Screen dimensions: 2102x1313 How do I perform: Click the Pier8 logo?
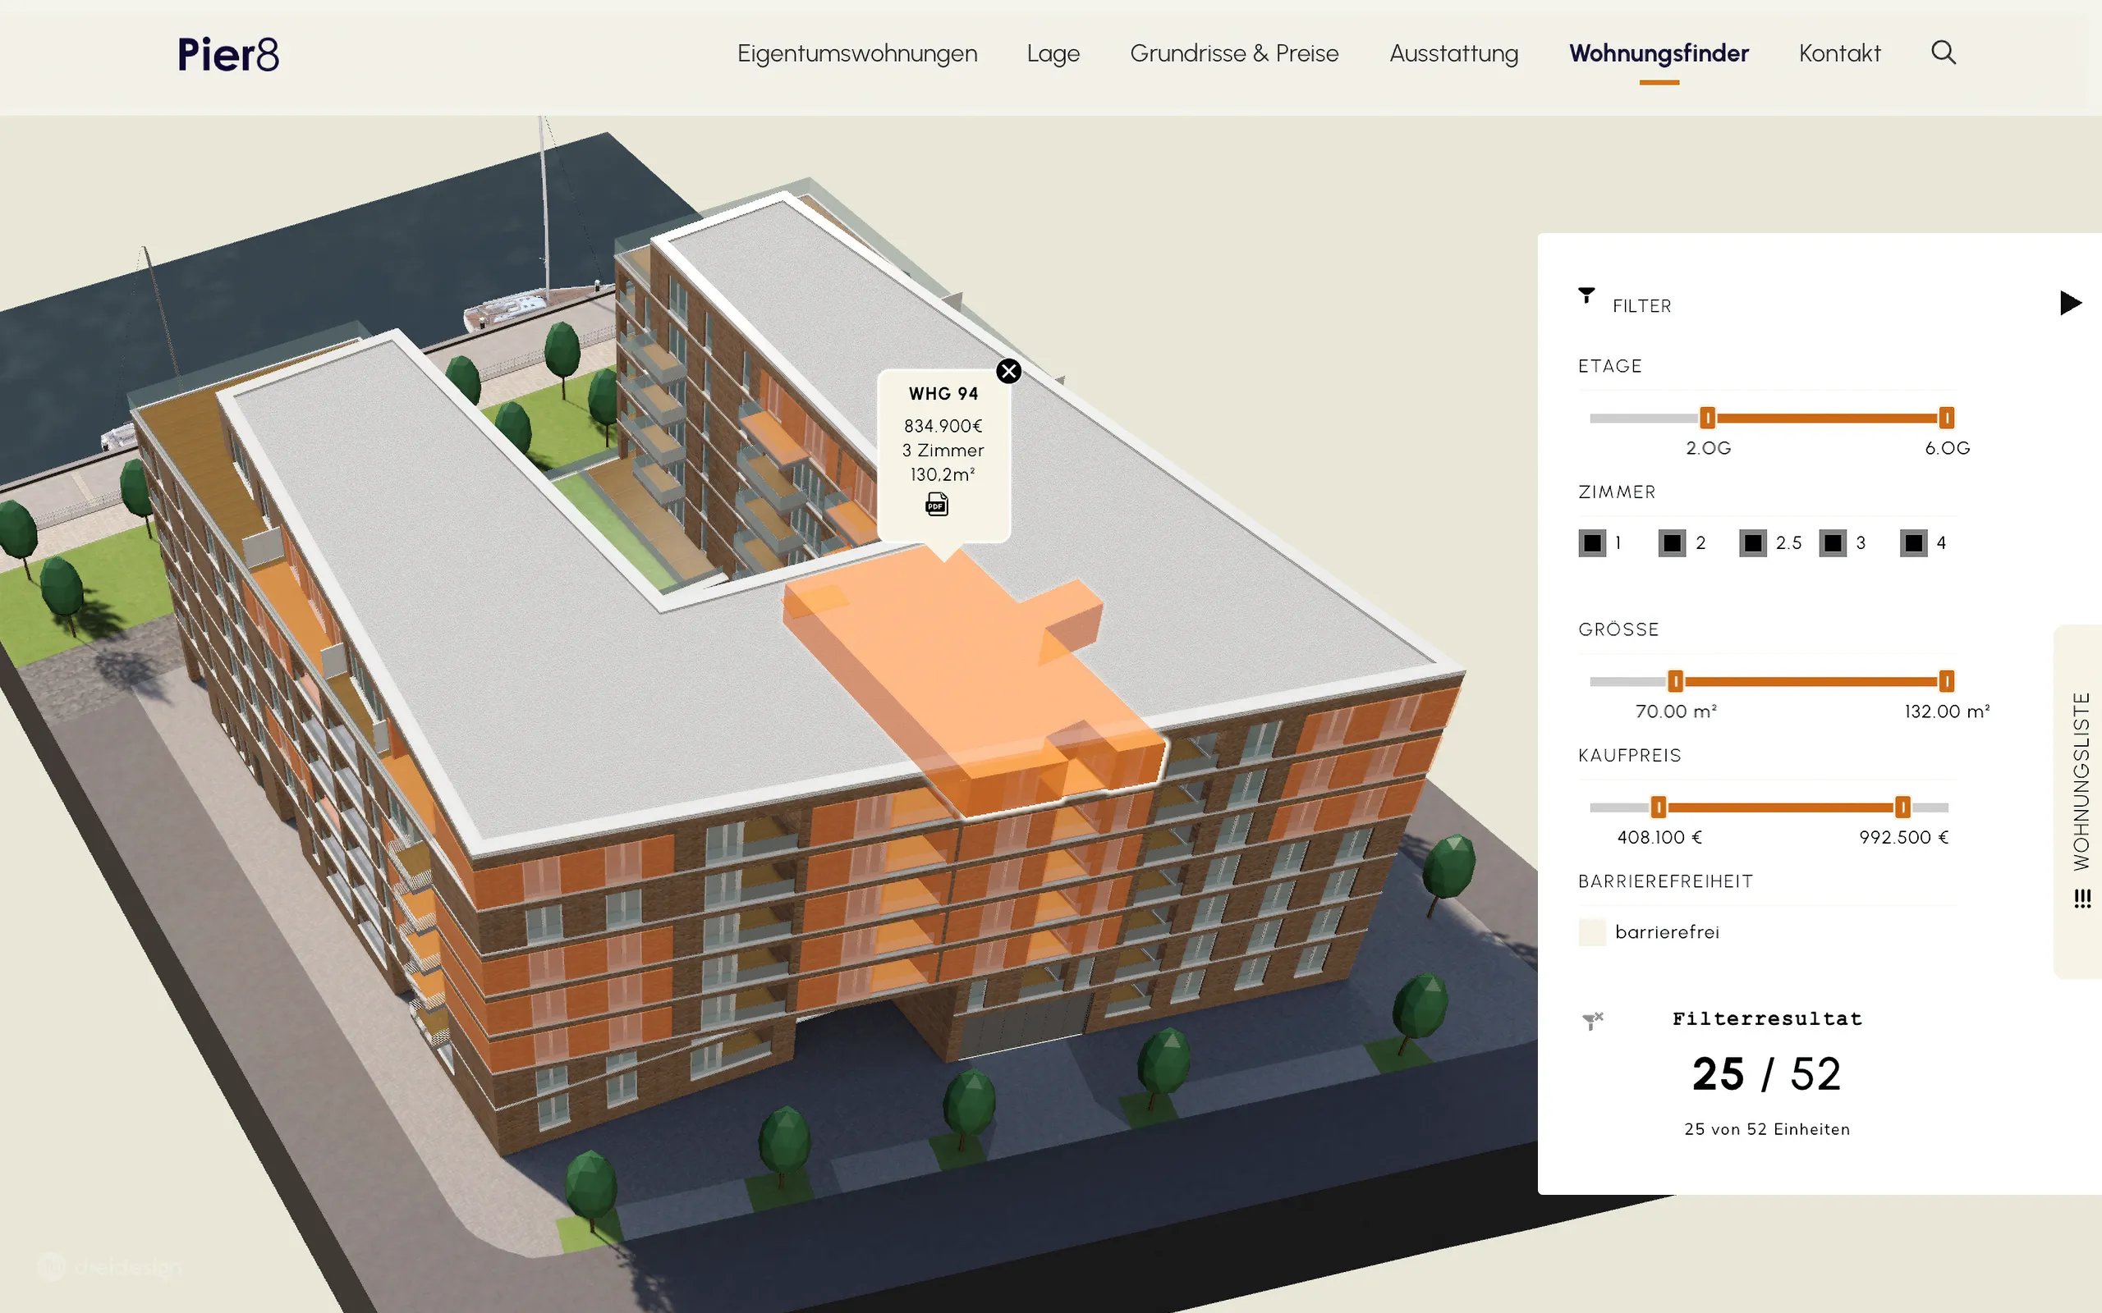[x=228, y=54]
